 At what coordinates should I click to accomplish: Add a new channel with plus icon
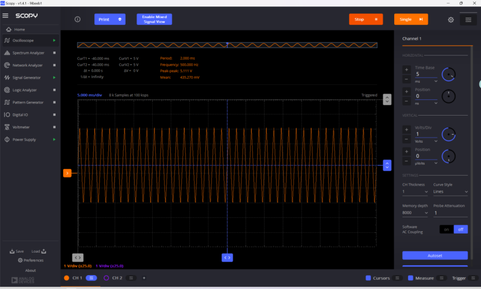(144, 278)
